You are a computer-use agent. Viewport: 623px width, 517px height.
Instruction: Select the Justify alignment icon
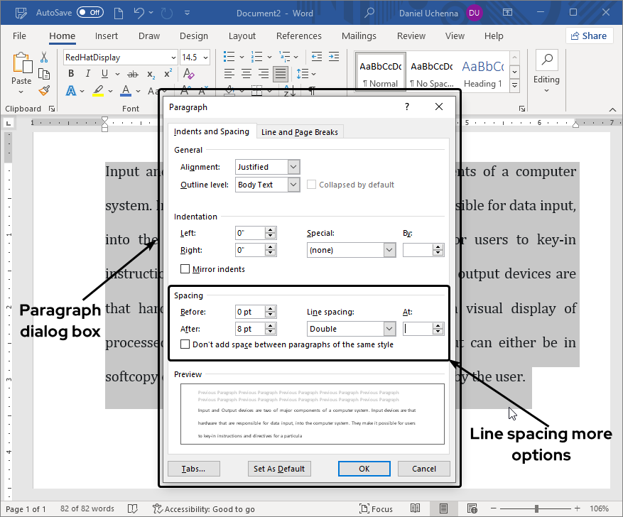click(x=281, y=74)
